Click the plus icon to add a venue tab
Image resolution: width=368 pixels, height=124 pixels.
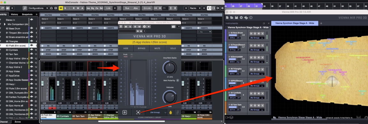321,23
